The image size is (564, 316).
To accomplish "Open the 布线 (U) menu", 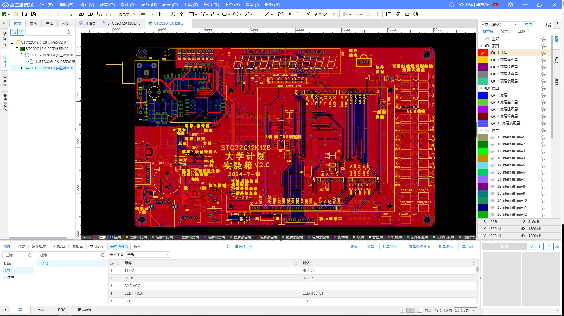I will pos(149,5).
